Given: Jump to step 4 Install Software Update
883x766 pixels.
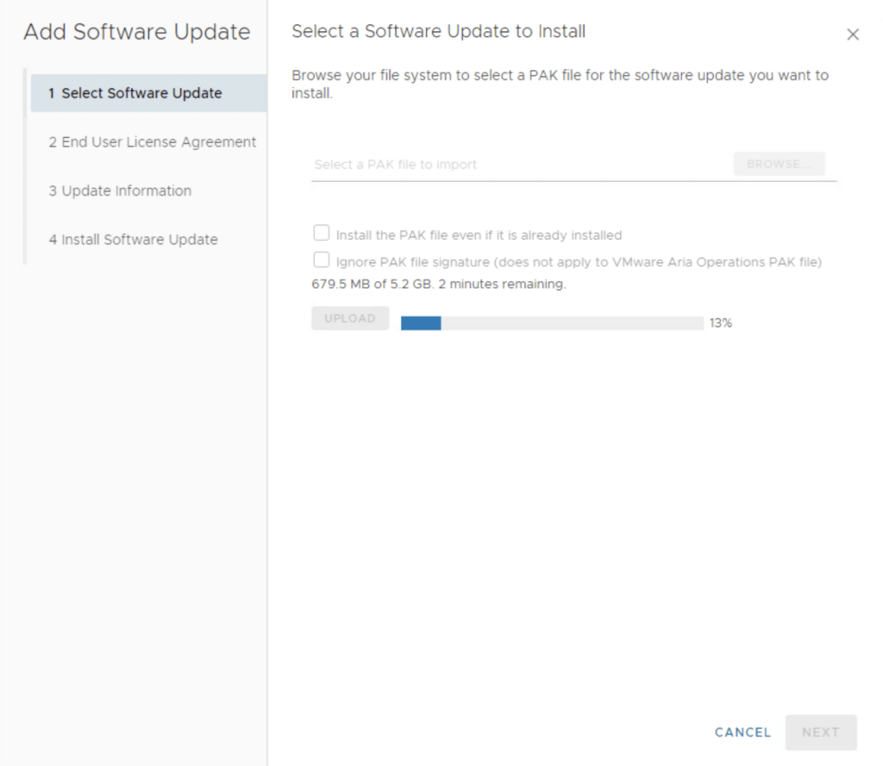Looking at the screenshot, I should (x=133, y=240).
